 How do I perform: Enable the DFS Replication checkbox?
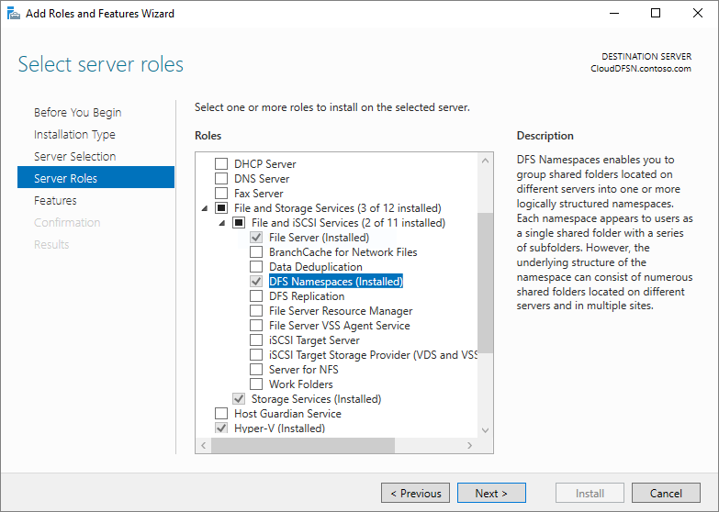click(256, 296)
